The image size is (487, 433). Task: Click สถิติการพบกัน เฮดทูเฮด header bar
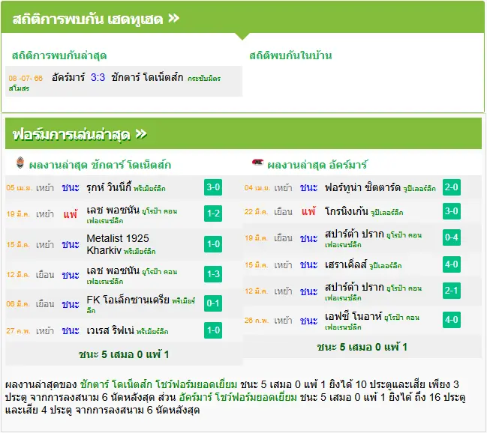[242, 18]
